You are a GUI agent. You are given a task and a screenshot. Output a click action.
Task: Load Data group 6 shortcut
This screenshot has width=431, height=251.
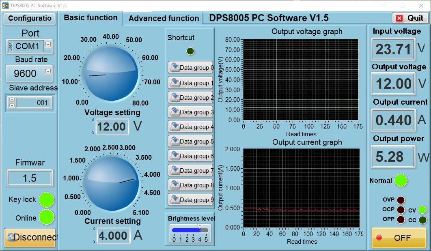[191, 156]
